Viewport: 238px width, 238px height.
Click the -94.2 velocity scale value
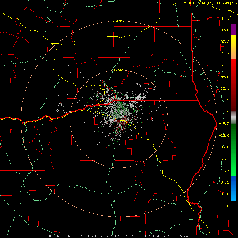[x=224, y=182]
